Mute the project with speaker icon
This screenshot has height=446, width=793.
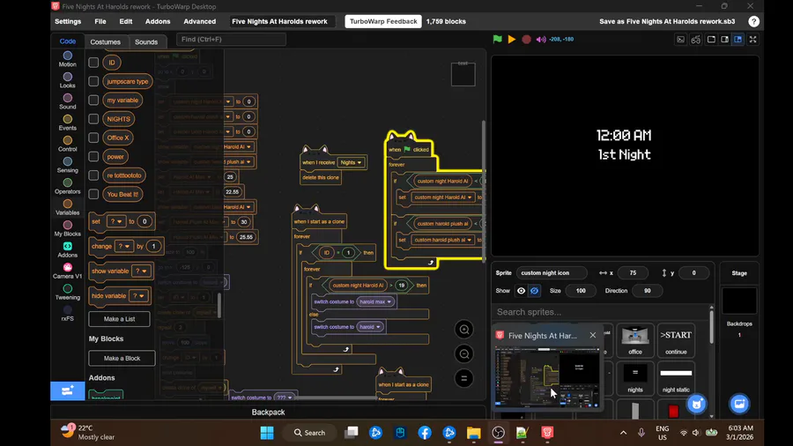tap(541, 39)
